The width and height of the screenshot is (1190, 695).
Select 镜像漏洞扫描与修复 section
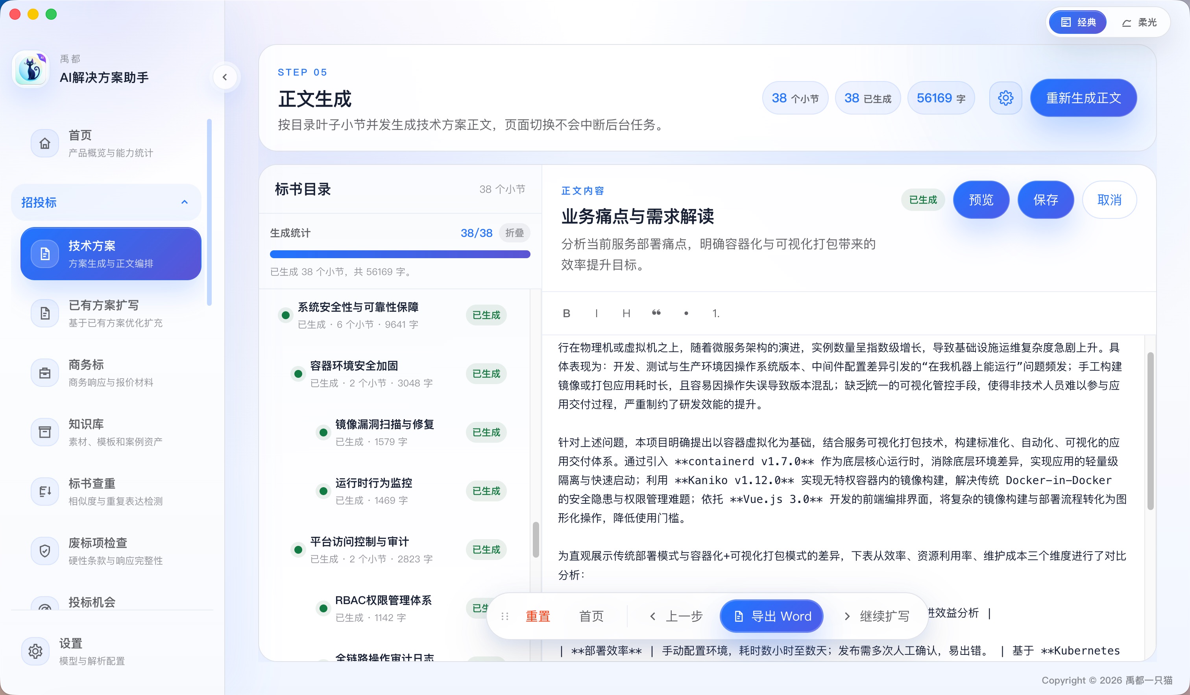[x=411, y=432]
